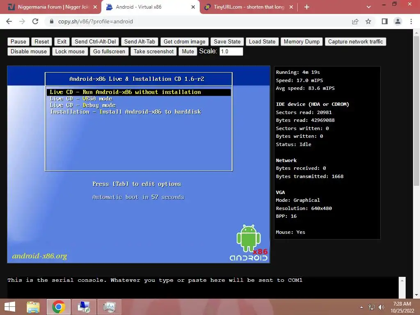Open the Windows Start button
420x315 pixels.
[x=10, y=307]
